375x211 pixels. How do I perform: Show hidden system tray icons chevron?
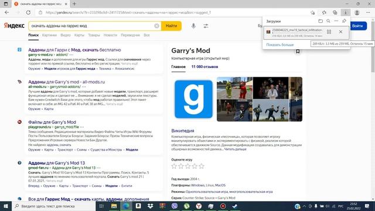[304, 206]
